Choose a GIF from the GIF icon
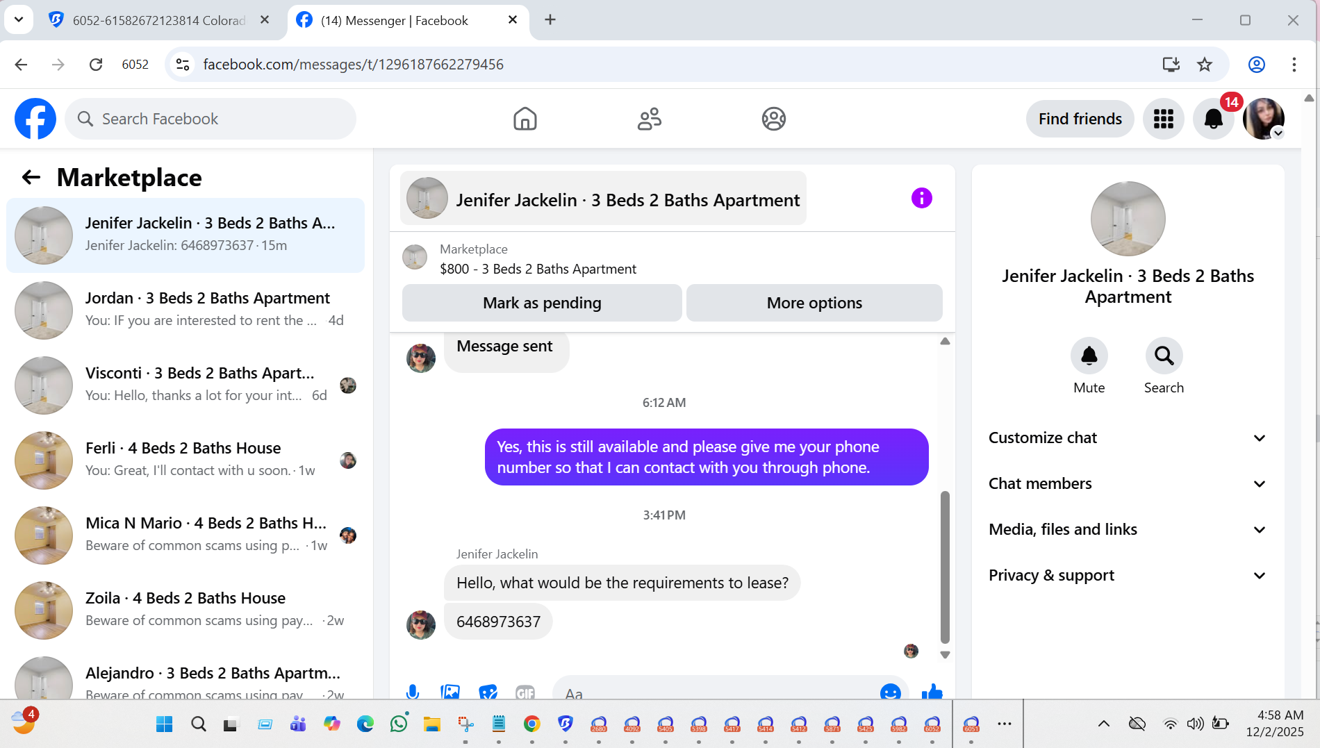 (525, 692)
